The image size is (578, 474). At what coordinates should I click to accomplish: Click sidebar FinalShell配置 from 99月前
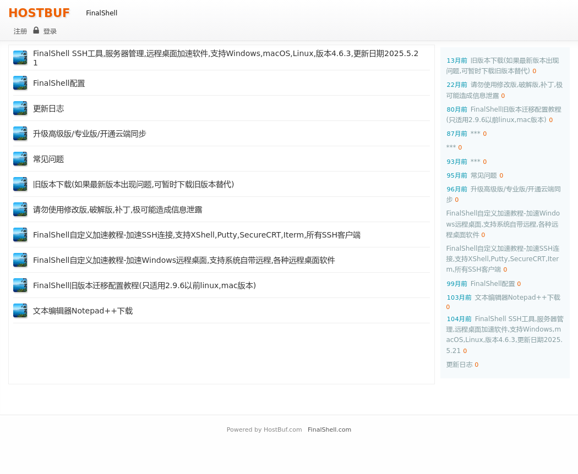[x=493, y=284]
